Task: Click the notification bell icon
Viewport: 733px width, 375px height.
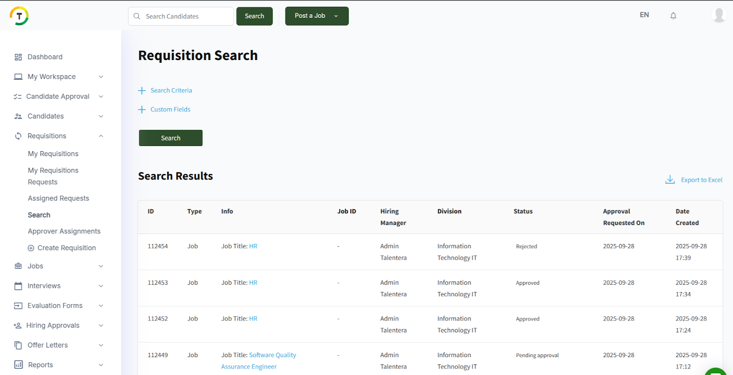Action: click(x=673, y=16)
